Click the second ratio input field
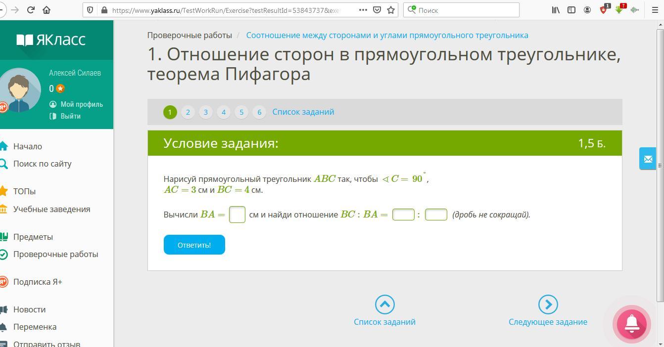 pyautogui.click(x=436, y=215)
